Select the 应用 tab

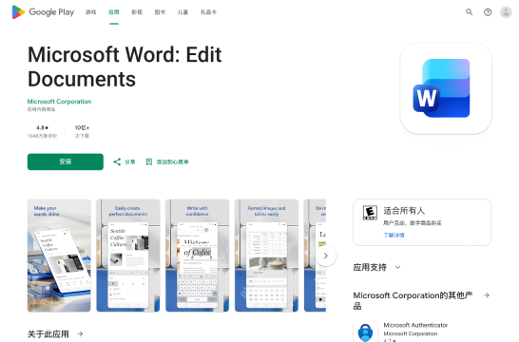(113, 12)
